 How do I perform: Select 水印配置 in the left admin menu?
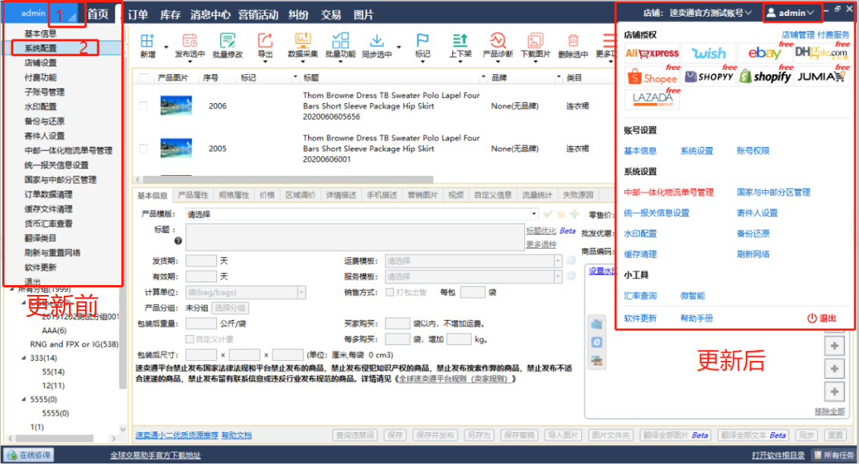coord(40,107)
